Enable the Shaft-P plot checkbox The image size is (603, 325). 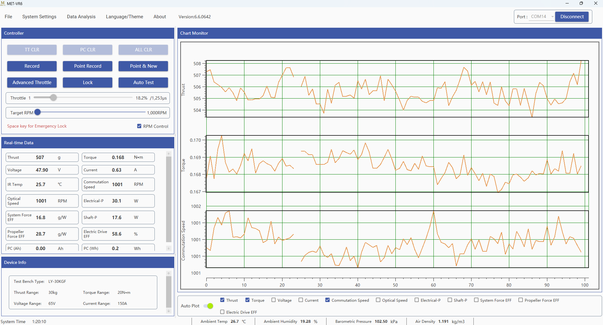tap(450, 300)
